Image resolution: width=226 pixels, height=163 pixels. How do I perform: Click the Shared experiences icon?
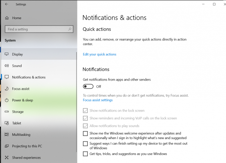point(7,157)
